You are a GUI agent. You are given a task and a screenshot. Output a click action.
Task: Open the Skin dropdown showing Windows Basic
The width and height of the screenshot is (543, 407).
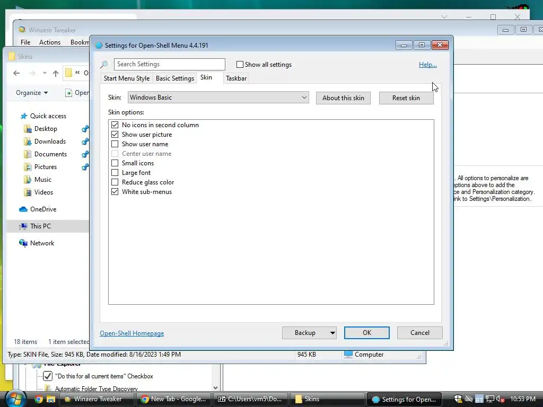218,98
